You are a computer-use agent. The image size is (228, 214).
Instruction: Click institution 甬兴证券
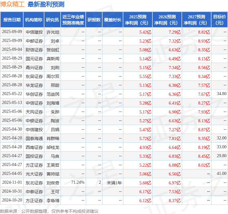point(34,68)
